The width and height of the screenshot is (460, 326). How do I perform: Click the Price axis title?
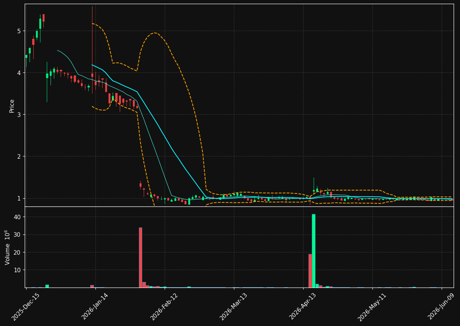[12, 106]
